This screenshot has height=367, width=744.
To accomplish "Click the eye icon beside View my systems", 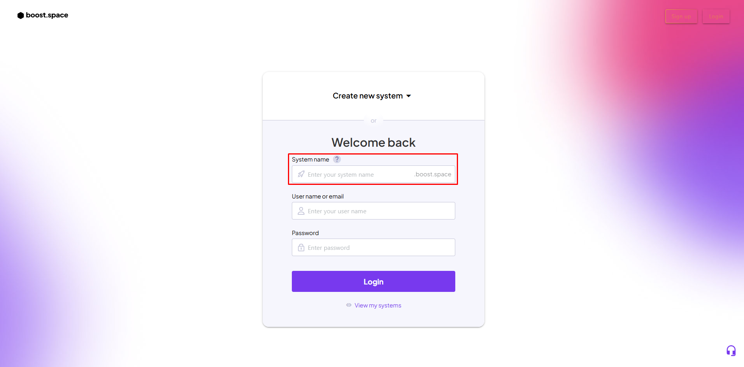I will [349, 305].
